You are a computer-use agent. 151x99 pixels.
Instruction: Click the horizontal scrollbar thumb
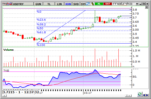[126, 96]
